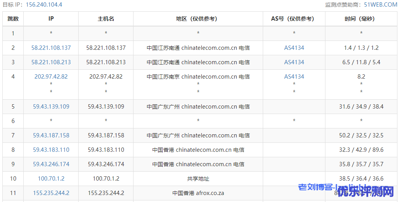Image resolution: width=399 pixels, height=202 pixels.
Task: Open the blue 59.43.183.110 IP link
Action: [51, 150]
